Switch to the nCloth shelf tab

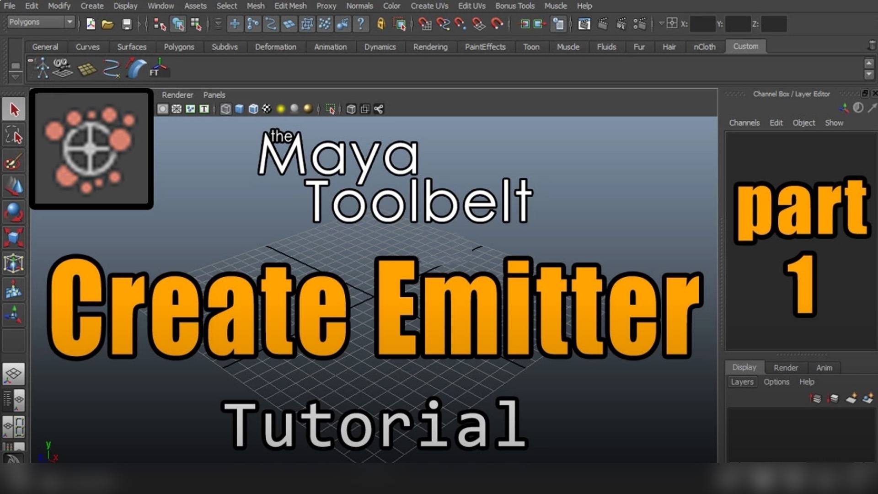click(x=704, y=47)
